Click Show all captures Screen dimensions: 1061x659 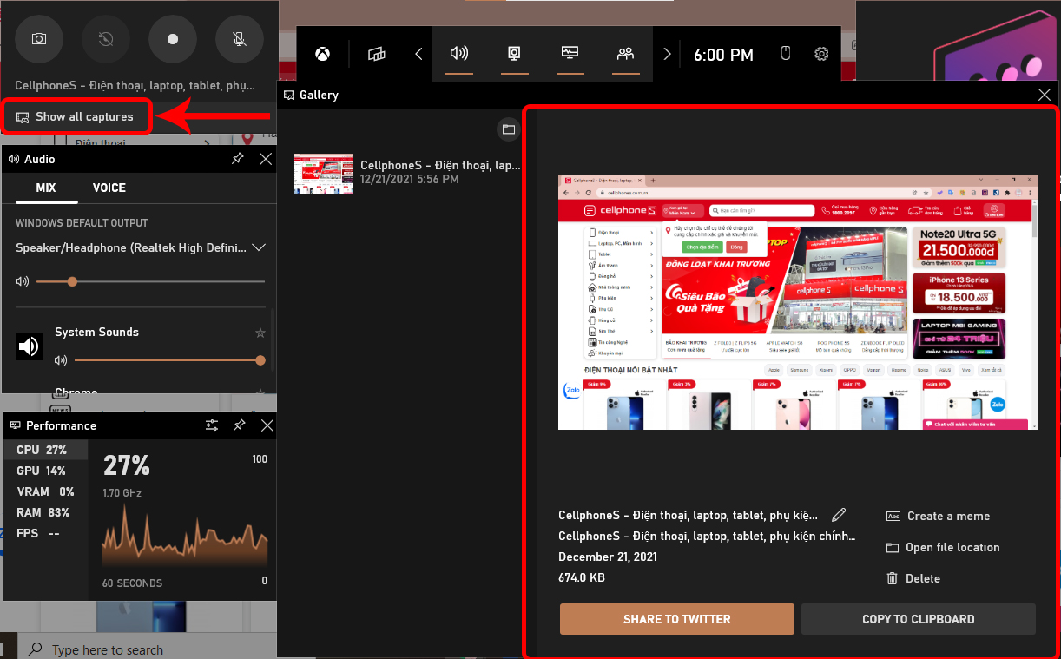[x=76, y=116]
